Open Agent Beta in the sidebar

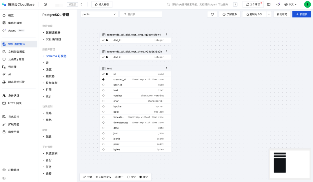click(x=19, y=30)
